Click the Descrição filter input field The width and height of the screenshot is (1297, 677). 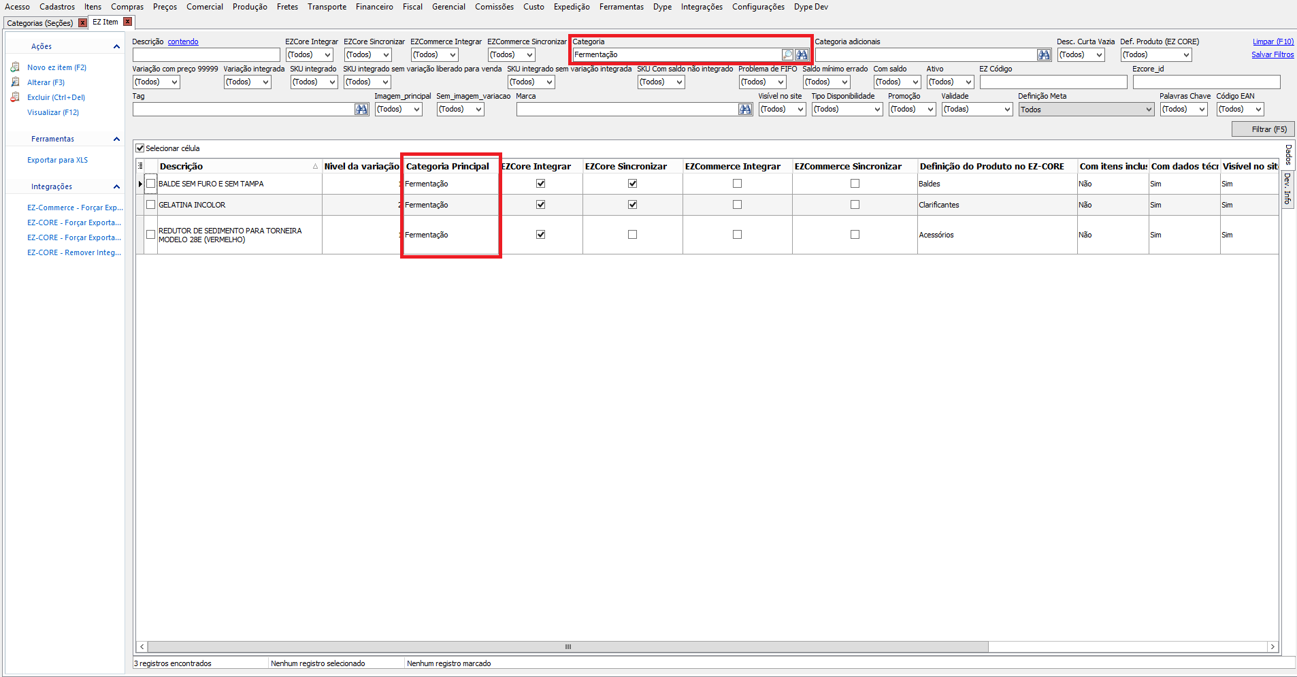click(206, 54)
